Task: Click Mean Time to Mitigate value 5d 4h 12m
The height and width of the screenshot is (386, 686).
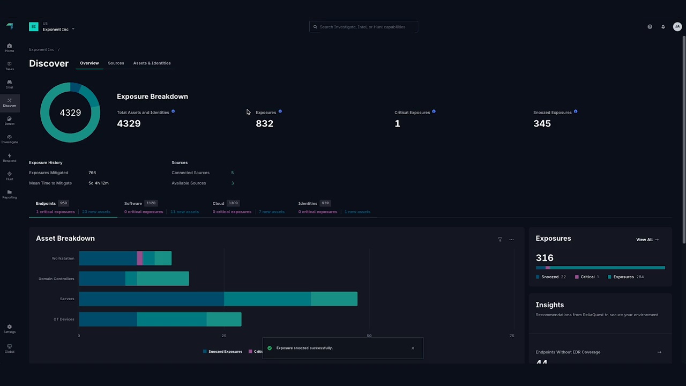Action: click(99, 183)
